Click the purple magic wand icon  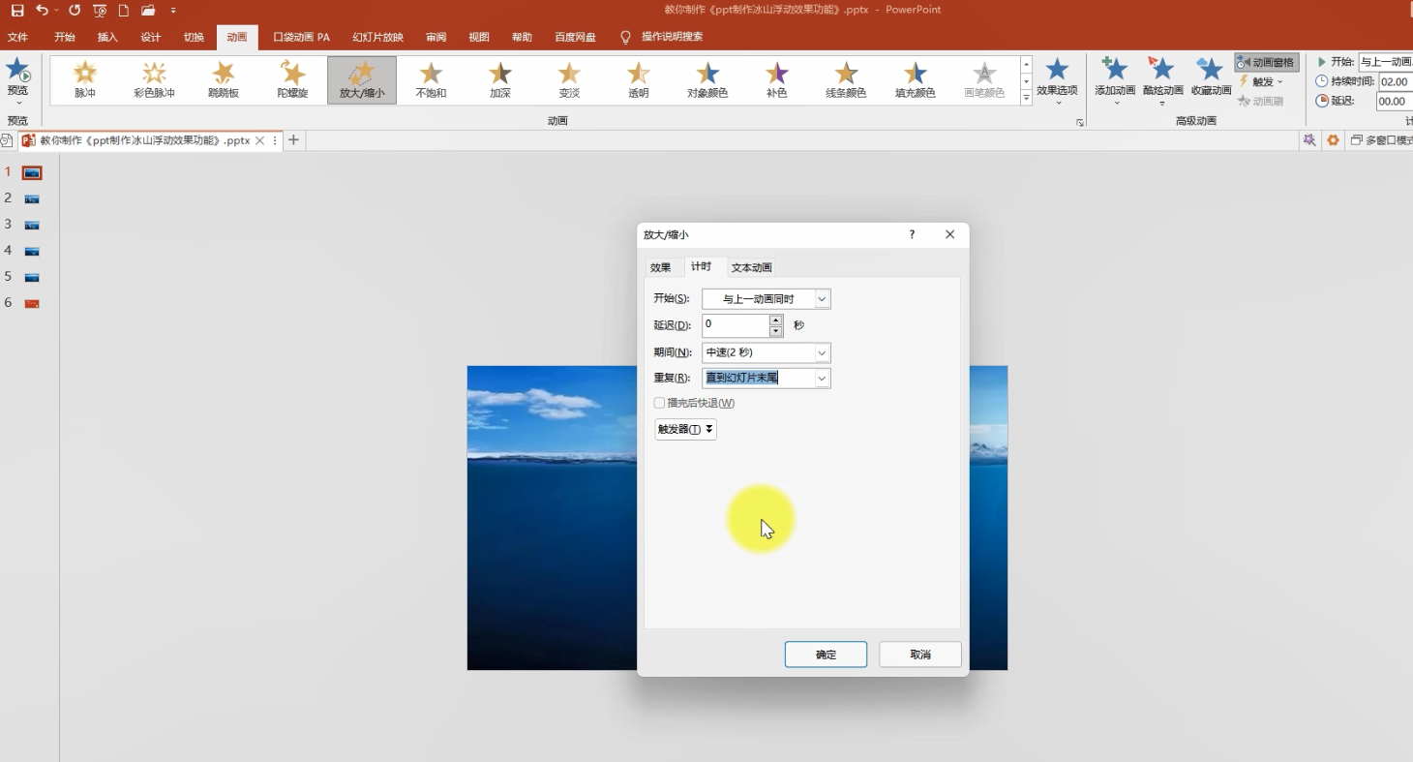[x=1309, y=140]
